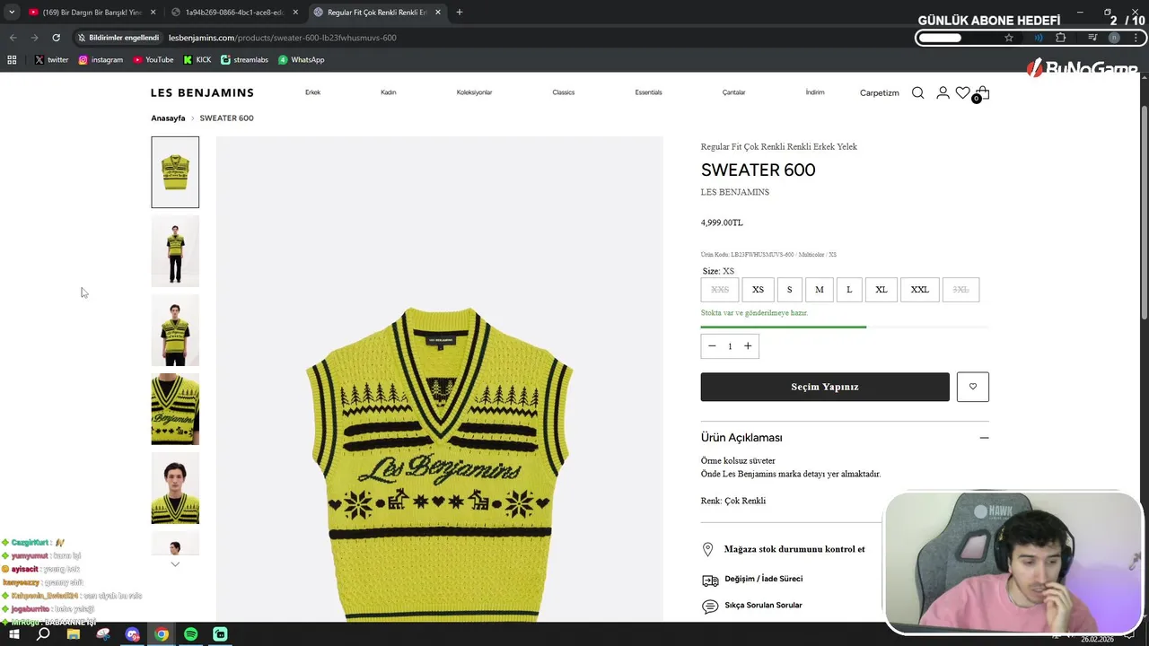Image resolution: width=1149 pixels, height=646 pixels.
Task: Open the wishlist heart in site header
Action: [x=962, y=92]
